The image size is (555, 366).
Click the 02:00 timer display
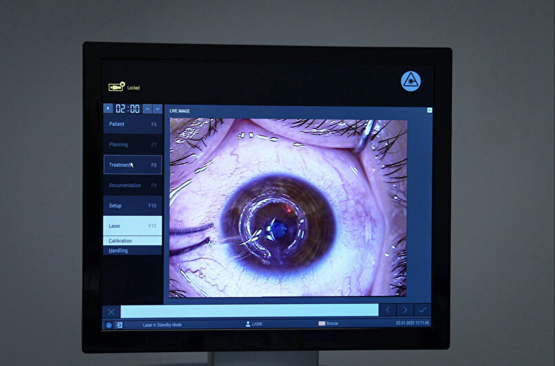[127, 109]
